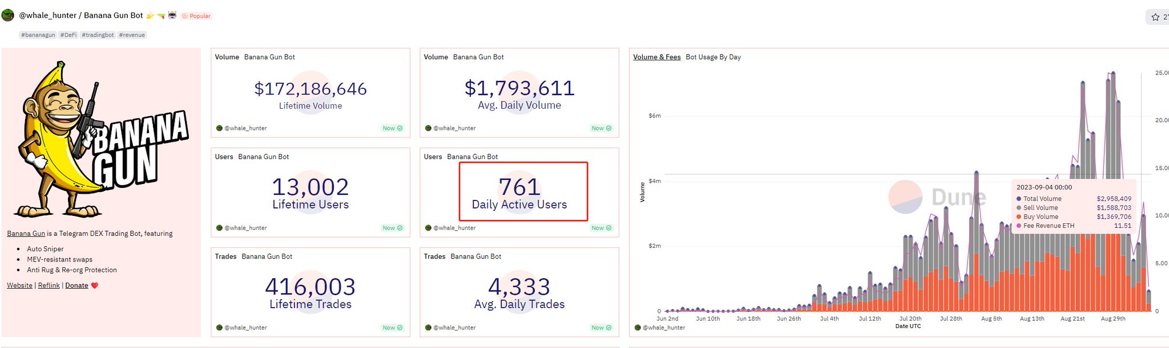The width and height of the screenshot is (1169, 348).
Task: Click the Aug 21st label on the date axis
Action: click(x=1073, y=319)
